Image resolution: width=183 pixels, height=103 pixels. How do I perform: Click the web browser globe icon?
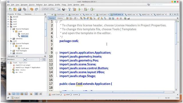coord(63,9)
